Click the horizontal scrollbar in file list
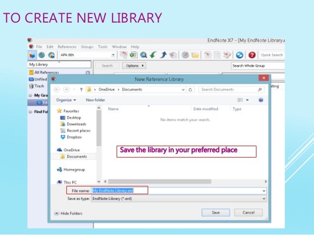 pyautogui.click(x=159, y=182)
